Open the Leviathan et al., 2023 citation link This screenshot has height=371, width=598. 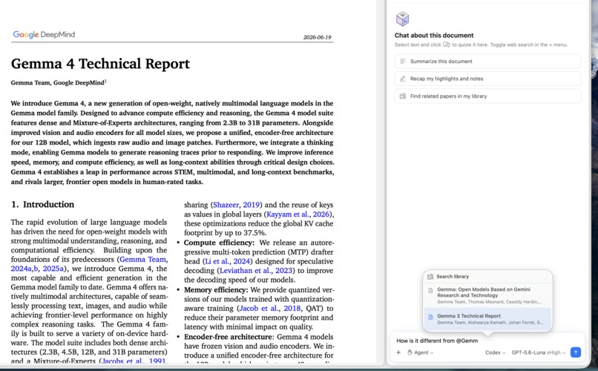tap(256, 270)
